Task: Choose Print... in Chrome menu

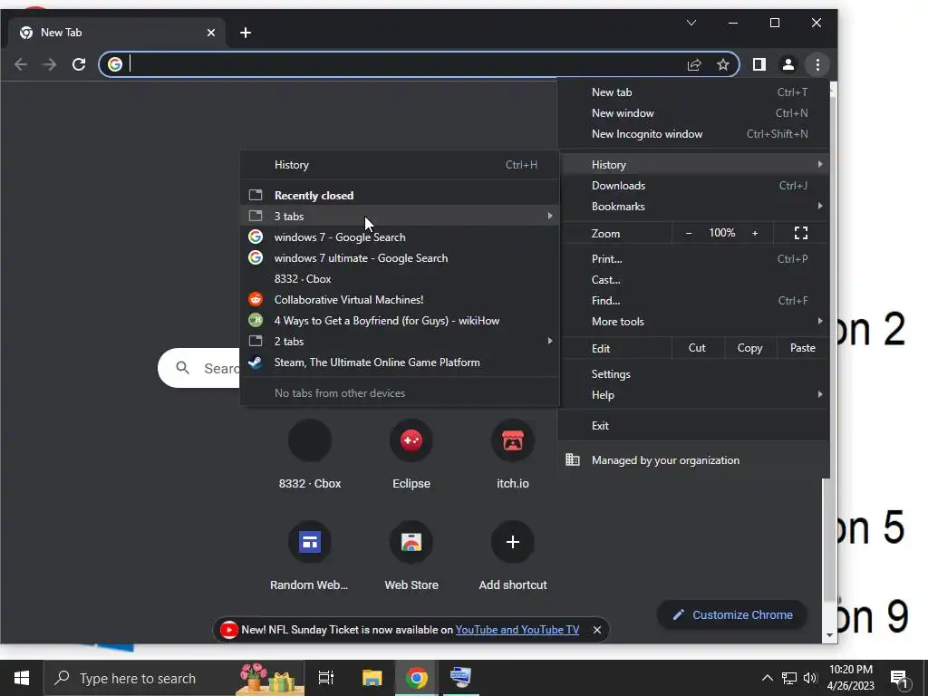Action: point(693,258)
